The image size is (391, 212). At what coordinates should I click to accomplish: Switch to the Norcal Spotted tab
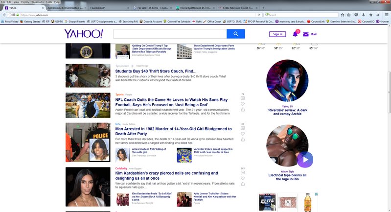coord(195,8)
